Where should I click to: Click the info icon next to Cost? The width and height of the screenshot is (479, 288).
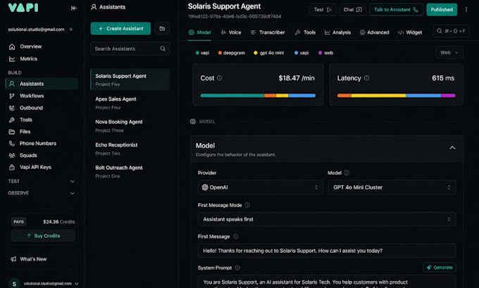(x=219, y=78)
